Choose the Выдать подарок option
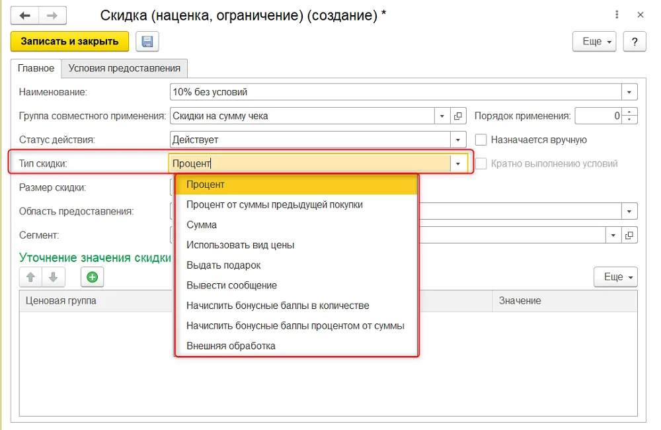Image resolution: width=661 pixels, height=430 pixels. [x=296, y=265]
